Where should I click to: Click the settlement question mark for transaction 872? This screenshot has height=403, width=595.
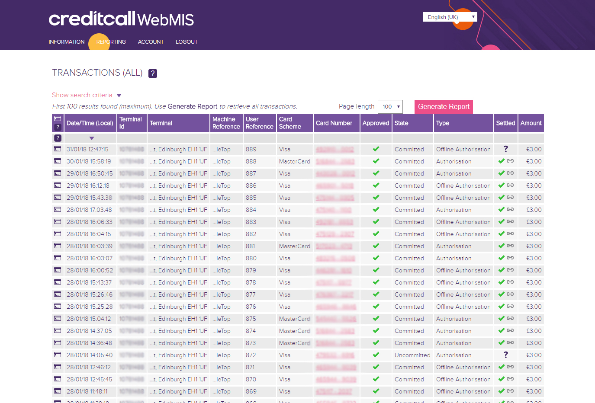(x=505, y=355)
